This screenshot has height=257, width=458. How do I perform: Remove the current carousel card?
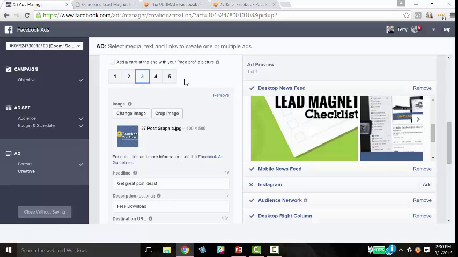tap(221, 95)
